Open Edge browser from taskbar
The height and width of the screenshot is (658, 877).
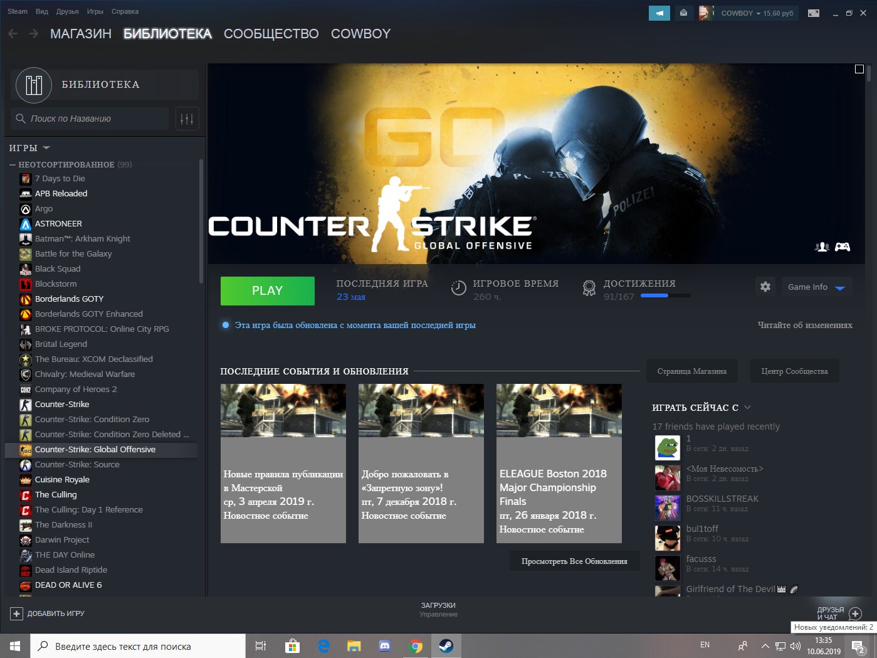coord(323,645)
